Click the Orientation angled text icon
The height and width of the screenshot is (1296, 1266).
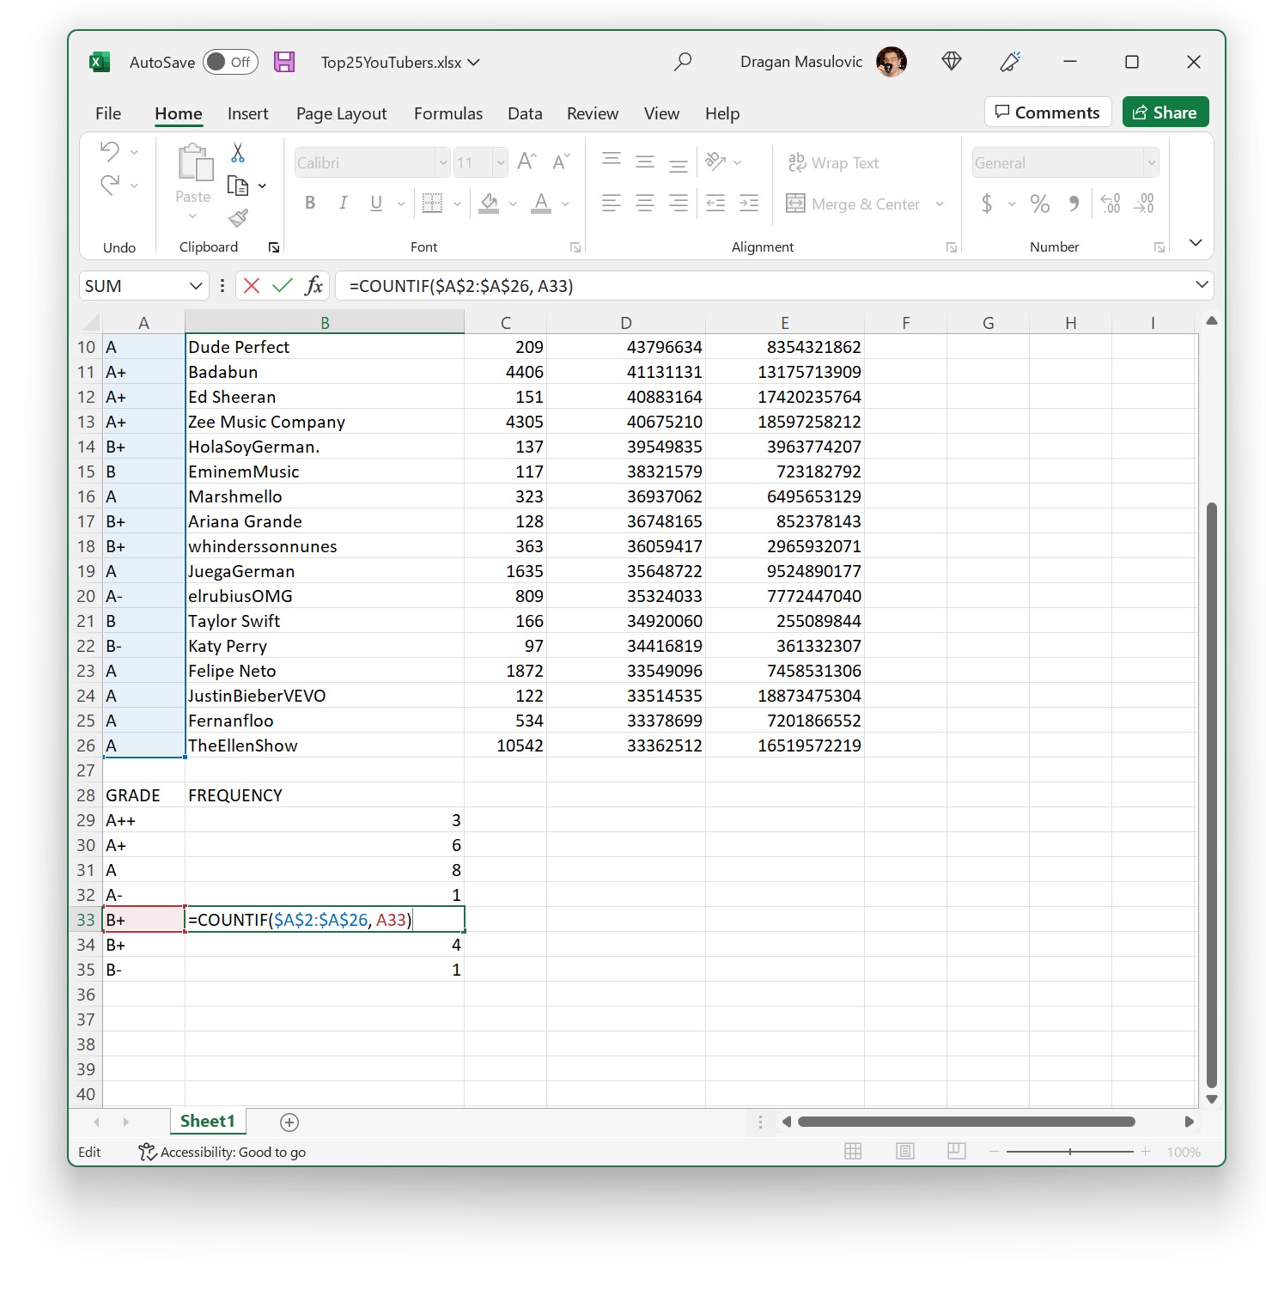click(x=715, y=161)
